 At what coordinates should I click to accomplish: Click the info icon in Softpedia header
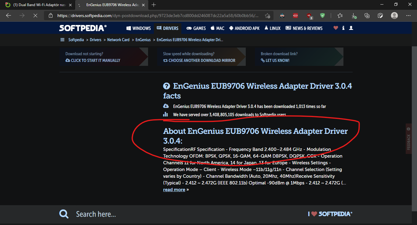[x=343, y=28]
